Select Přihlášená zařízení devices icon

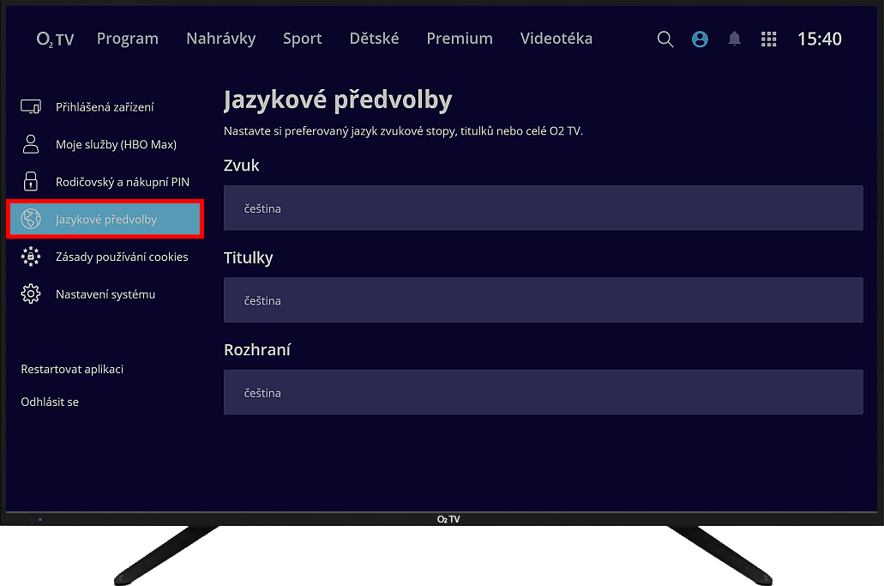pos(31,107)
